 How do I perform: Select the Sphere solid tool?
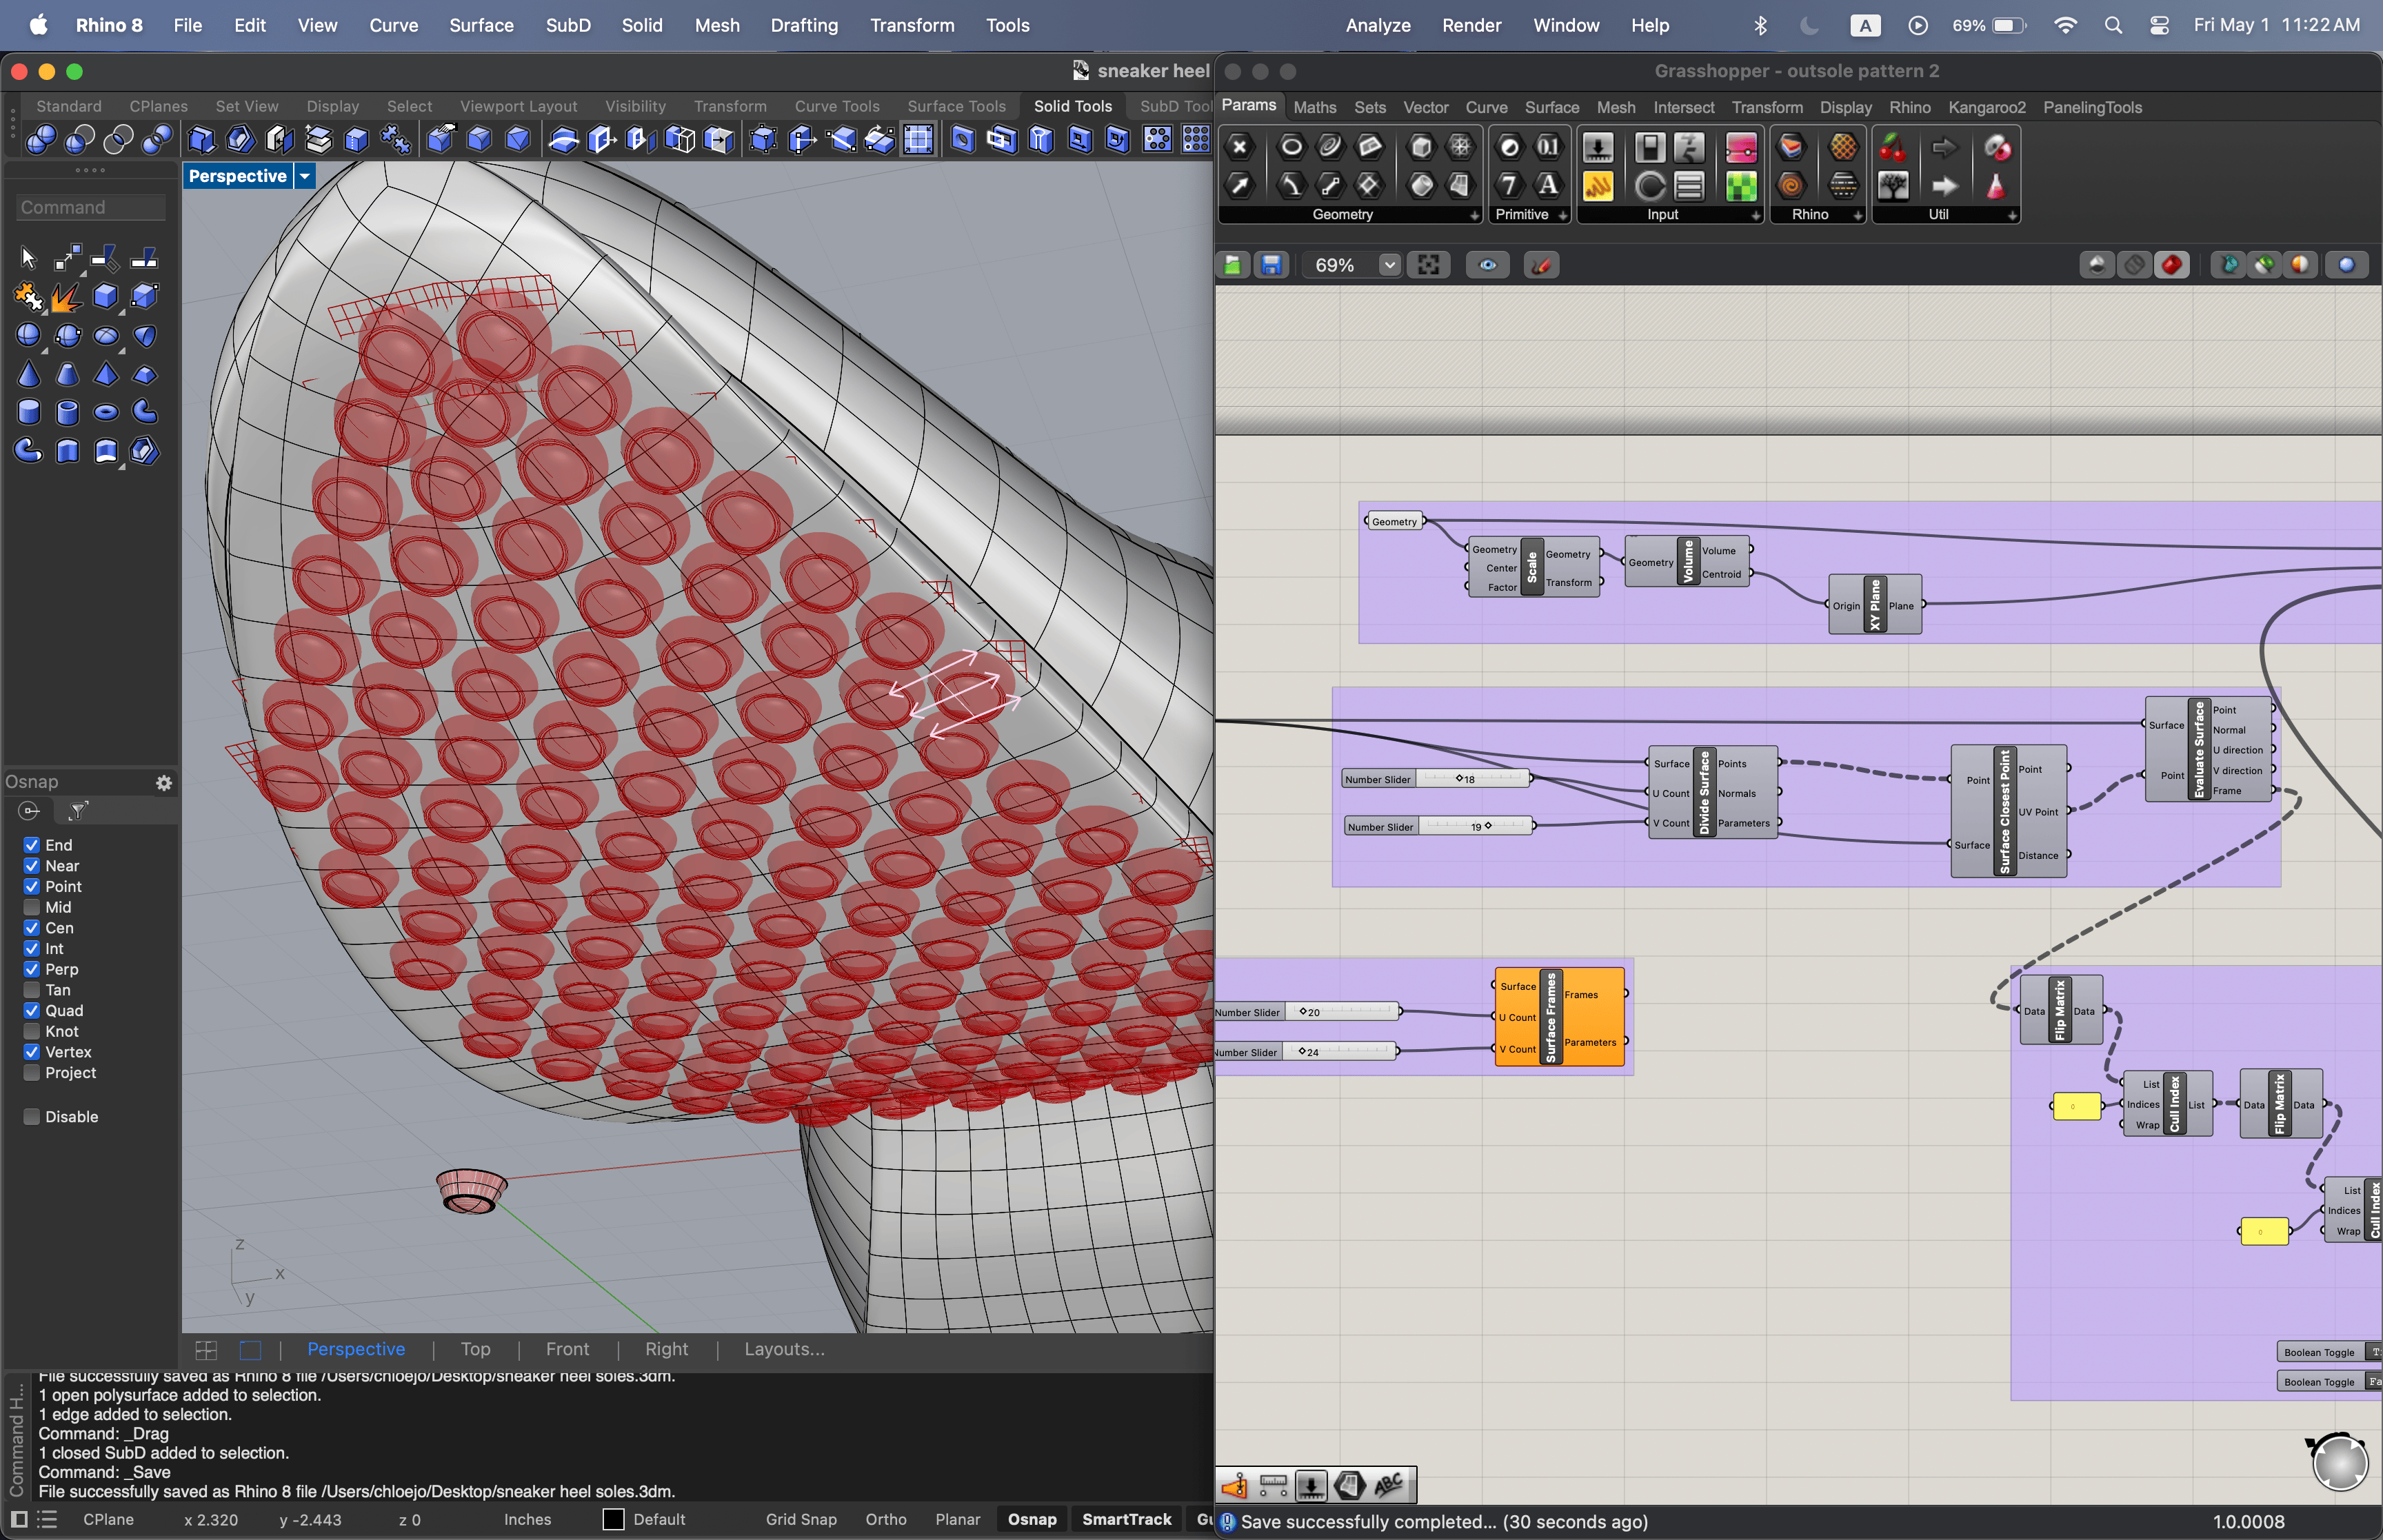coord(28,335)
